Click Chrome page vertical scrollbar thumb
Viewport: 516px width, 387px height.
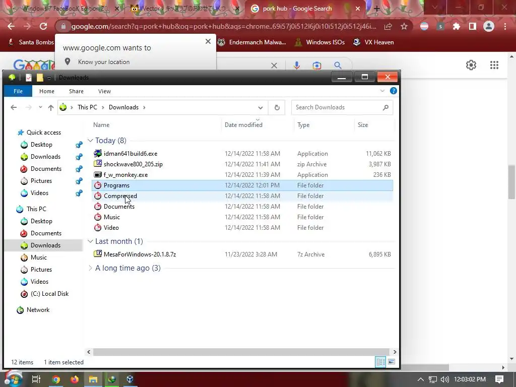tap(511, 182)
